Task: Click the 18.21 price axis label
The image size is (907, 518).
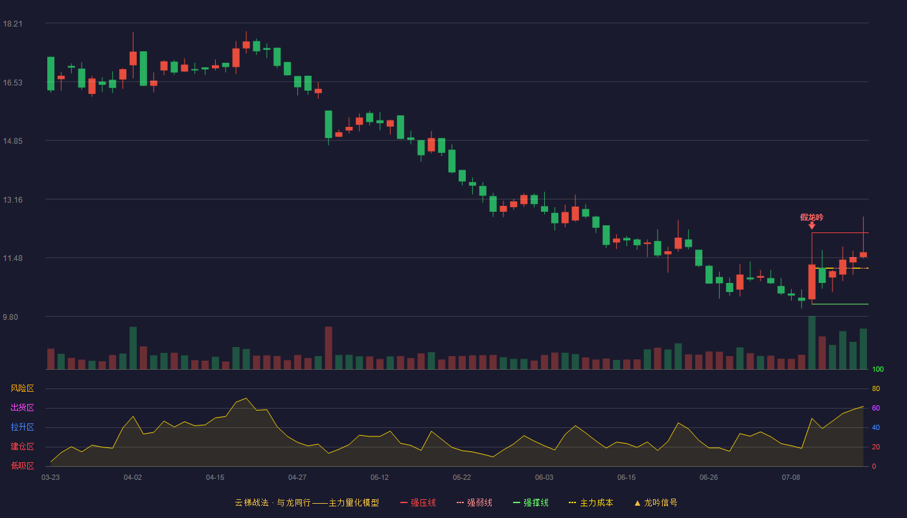Action: [13, 24]
